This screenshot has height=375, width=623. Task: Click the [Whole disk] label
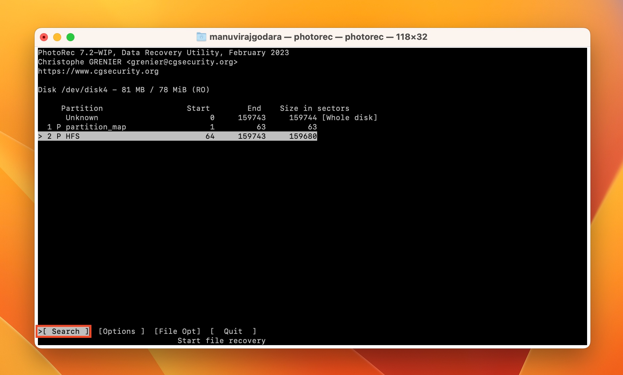tap(349, 117)
